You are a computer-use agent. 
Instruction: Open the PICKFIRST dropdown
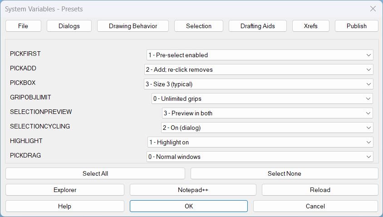(x=260, y=55)
